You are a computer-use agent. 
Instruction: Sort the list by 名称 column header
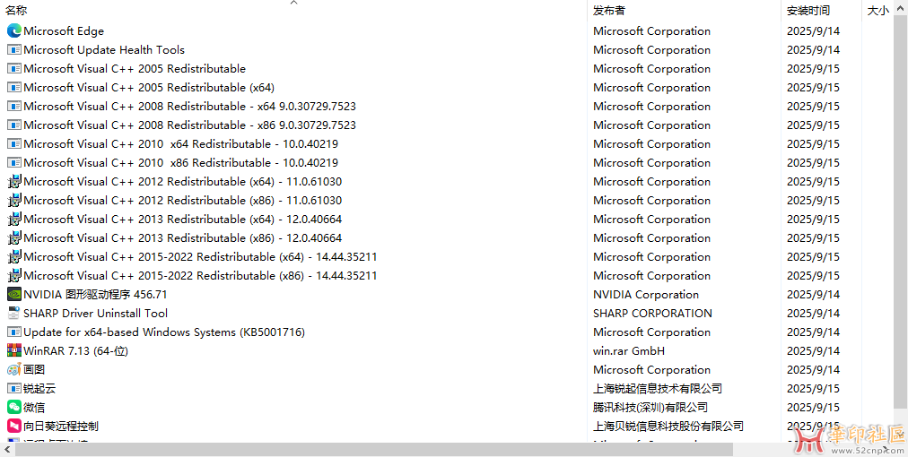[x=16, y=11]
